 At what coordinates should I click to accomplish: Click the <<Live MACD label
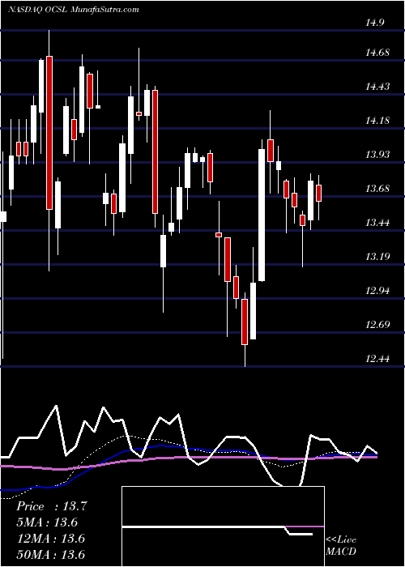coord(341,546)
